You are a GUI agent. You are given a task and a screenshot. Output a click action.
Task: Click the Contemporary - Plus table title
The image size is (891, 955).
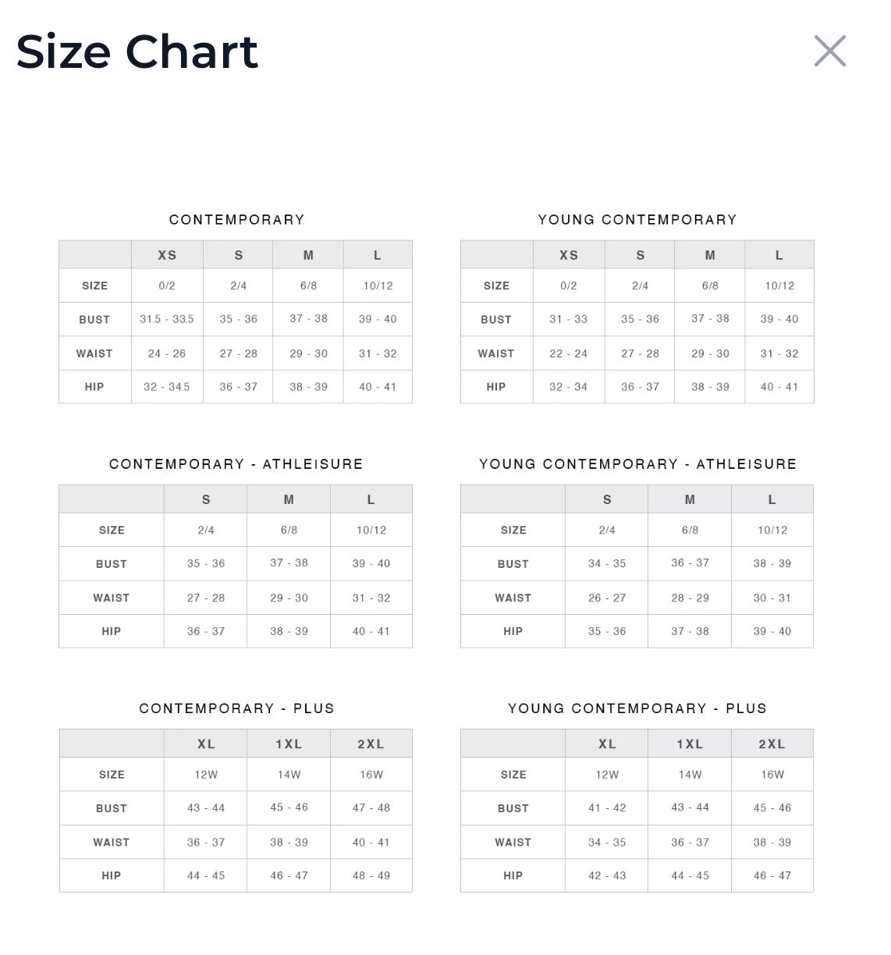tap(236, 708)
